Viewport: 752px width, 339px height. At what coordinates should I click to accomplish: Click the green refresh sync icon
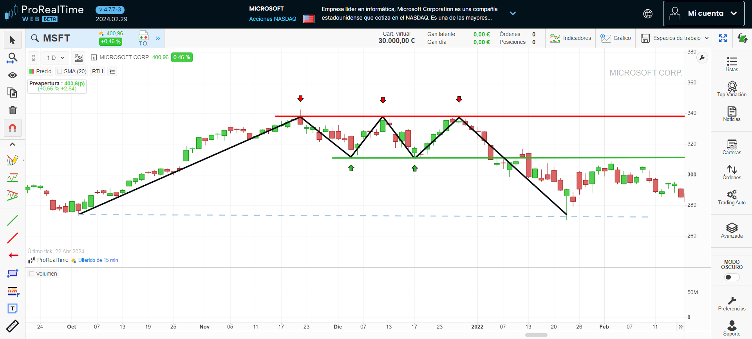(742, 38)
